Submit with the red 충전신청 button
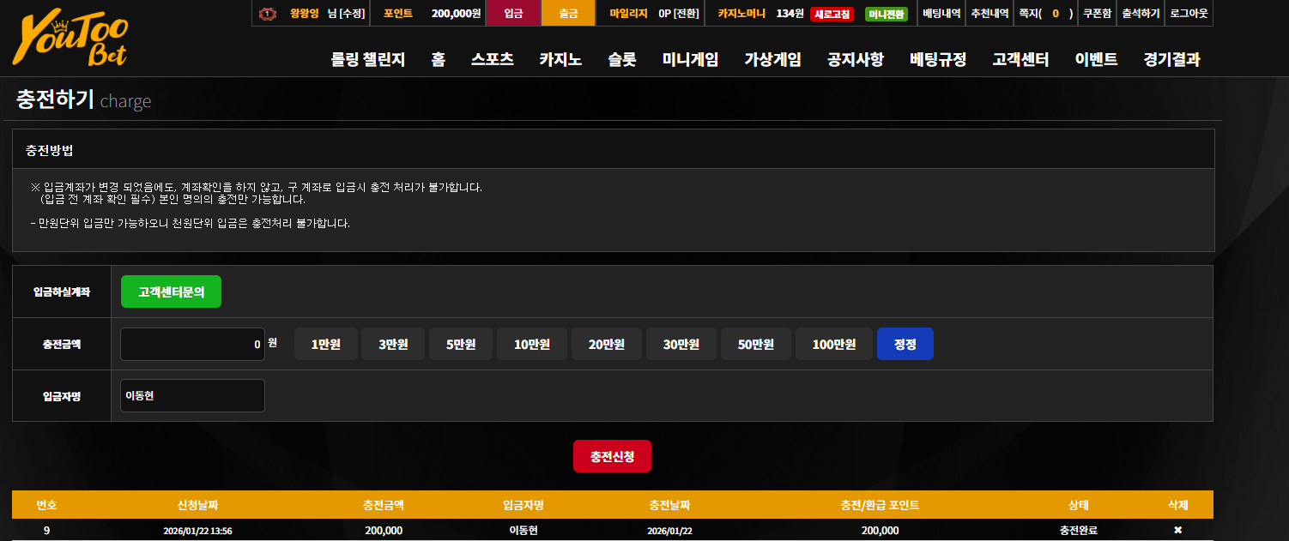This screenshot has width=1289, height=541. pyautogui.click(x=612, y=456)
